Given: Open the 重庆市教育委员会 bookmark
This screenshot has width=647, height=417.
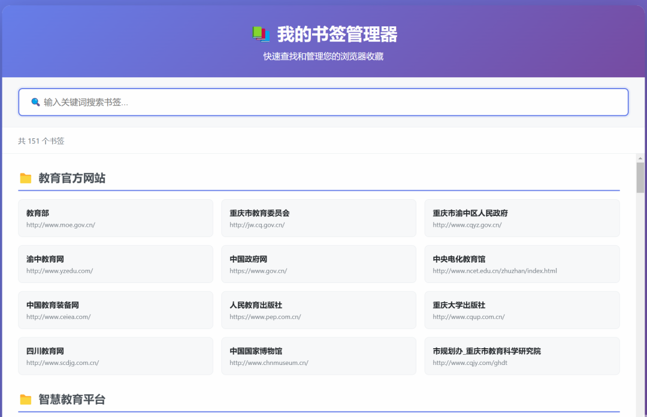Looking at the screenshot, I should coord(319,218).
